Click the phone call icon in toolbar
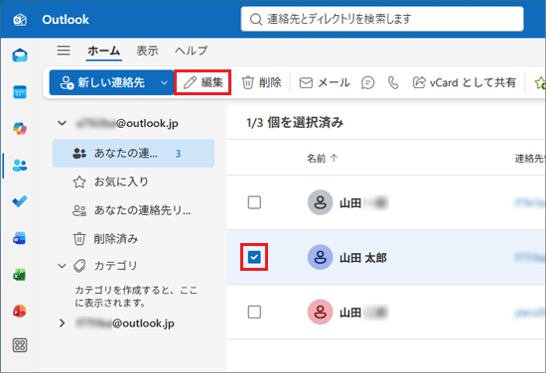This screenshot has width=546, height=373. pyautogui.click(x=393, y=82)
